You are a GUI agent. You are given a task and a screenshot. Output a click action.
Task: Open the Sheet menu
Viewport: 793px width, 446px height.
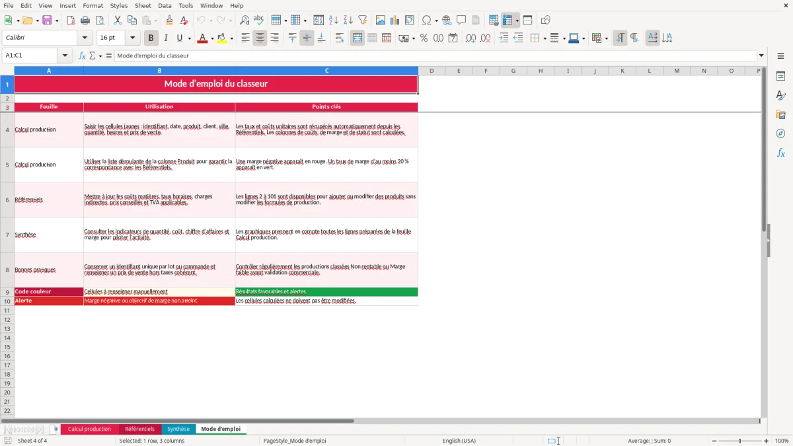tap(143, 5)
